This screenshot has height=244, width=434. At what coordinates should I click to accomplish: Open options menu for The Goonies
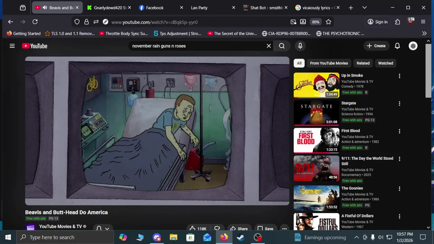coord(399,189)
